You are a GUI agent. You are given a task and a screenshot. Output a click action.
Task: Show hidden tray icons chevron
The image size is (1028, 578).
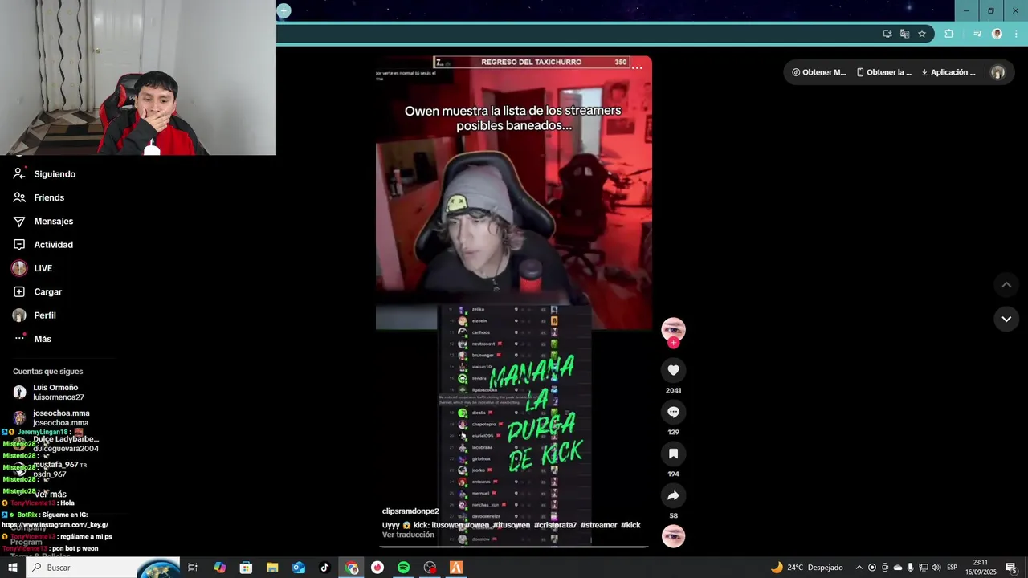click(859, 568)
